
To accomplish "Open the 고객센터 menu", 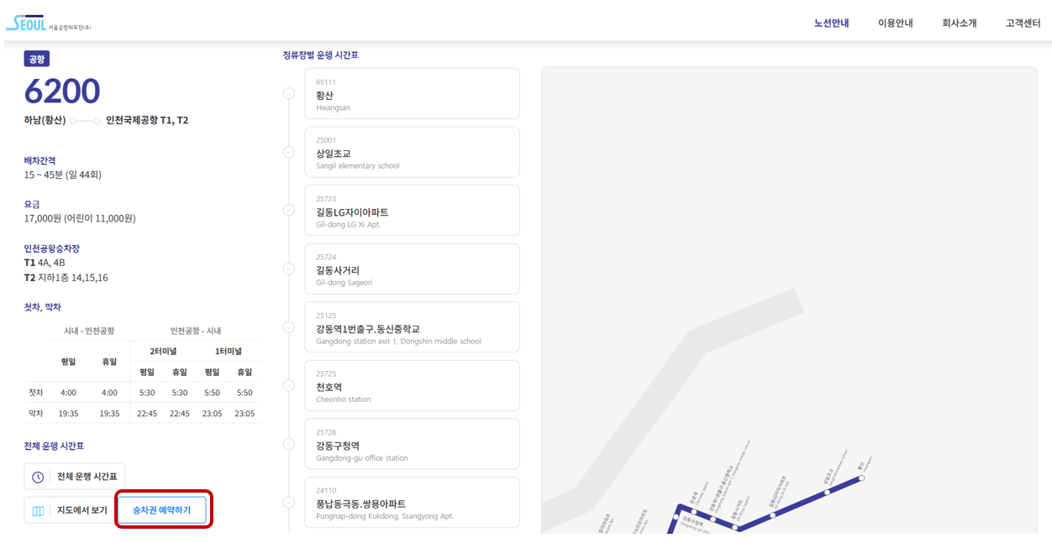I will (1024, 23).
